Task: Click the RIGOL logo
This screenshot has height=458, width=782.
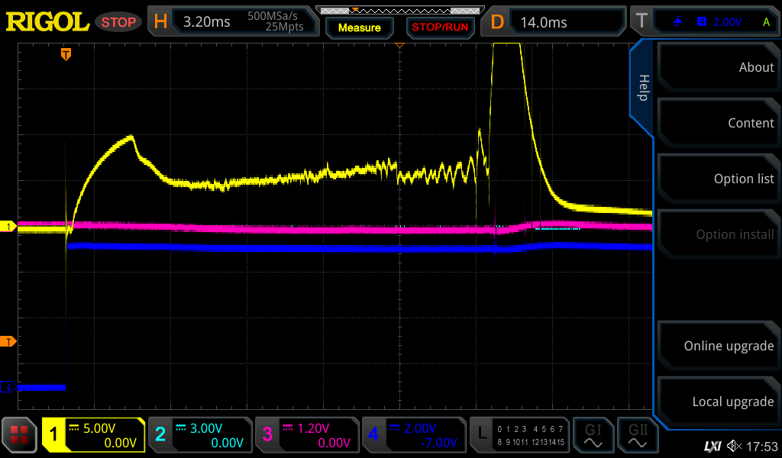Action: pyautogui.click(x=47, y=22)
